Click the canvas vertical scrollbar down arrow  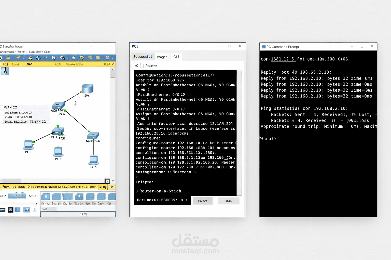pyautogui.click(x=113, y=181)
